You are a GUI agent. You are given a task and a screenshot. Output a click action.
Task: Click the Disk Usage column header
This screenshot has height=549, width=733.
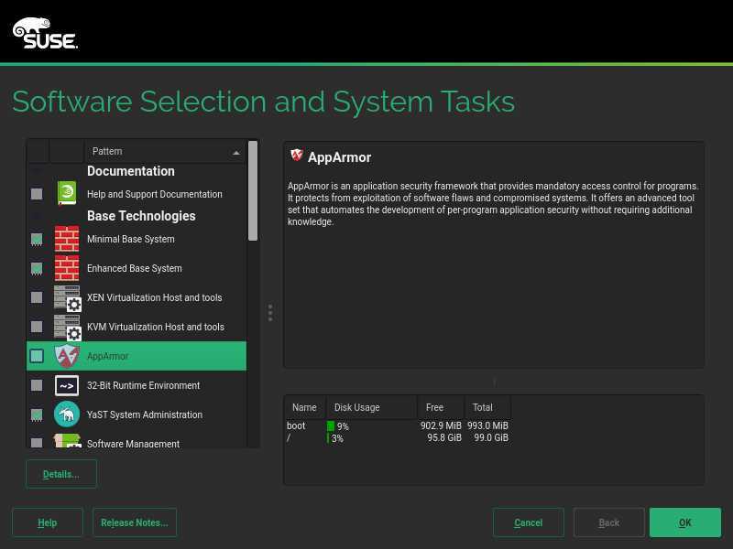point(371,407)
